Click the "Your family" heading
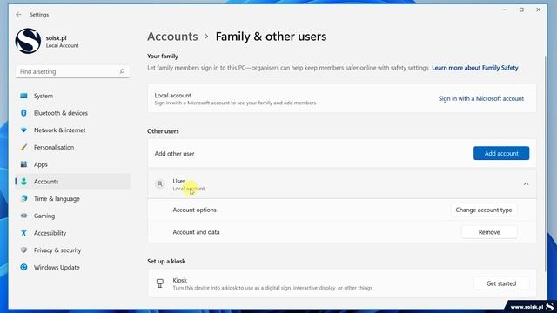The height and width of the screenshot is (313, 557). point(163,56)
